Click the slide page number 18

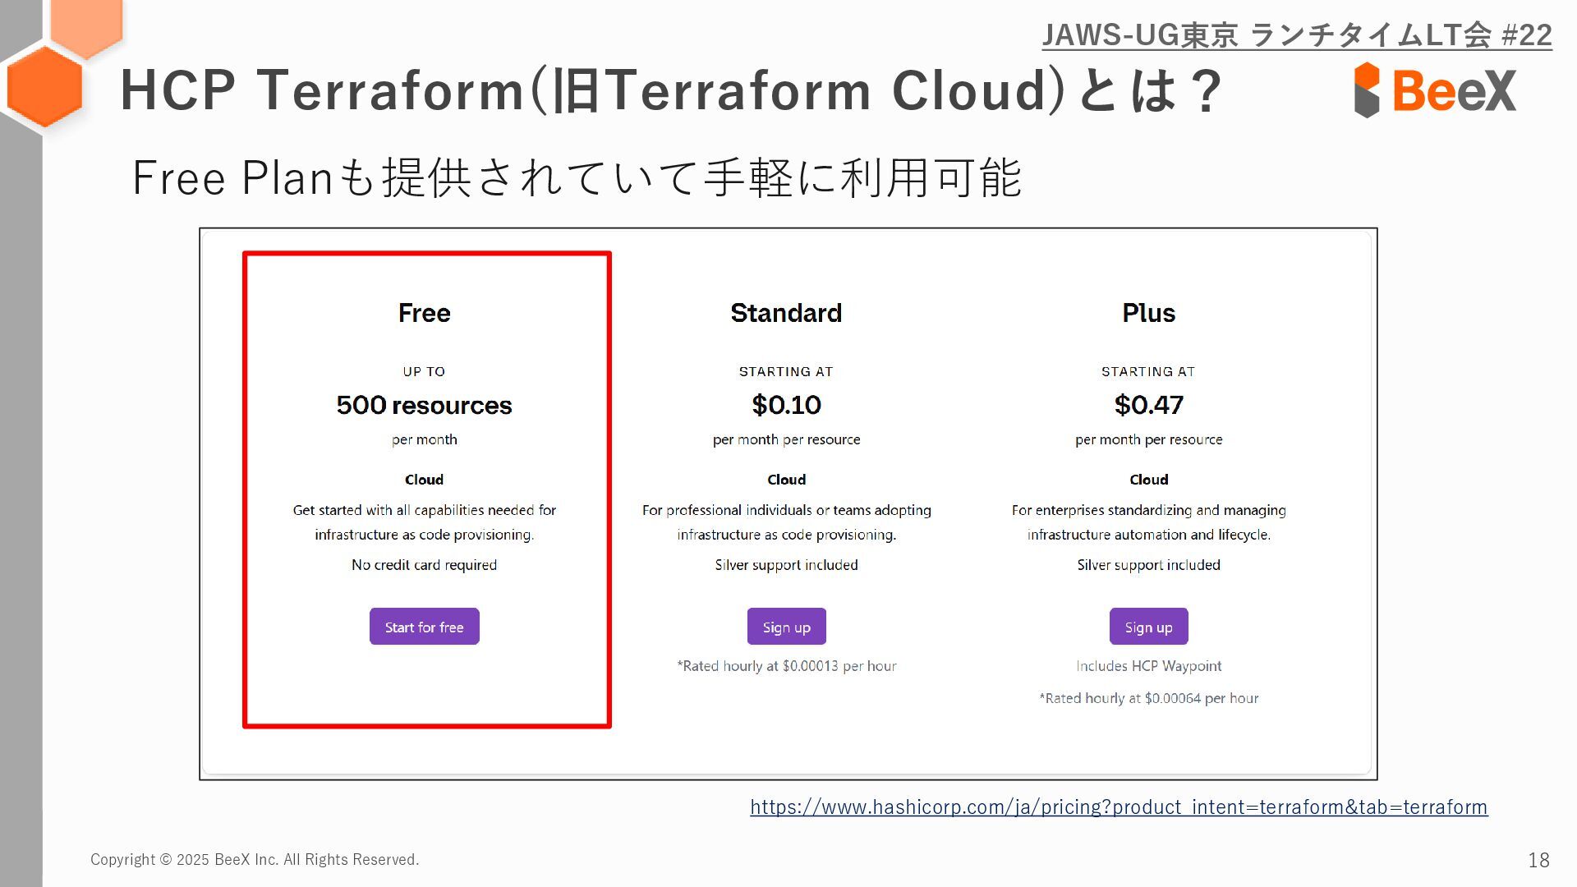(1538, 860)
